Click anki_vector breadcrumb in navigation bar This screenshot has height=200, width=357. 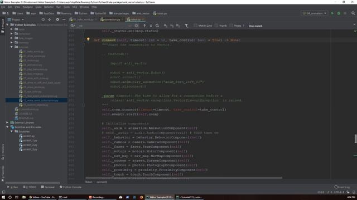[141, 13]
